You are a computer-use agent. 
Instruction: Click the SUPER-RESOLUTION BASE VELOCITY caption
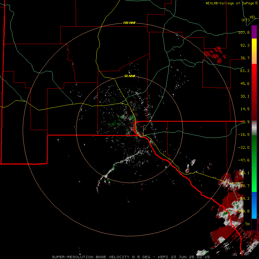91,257
